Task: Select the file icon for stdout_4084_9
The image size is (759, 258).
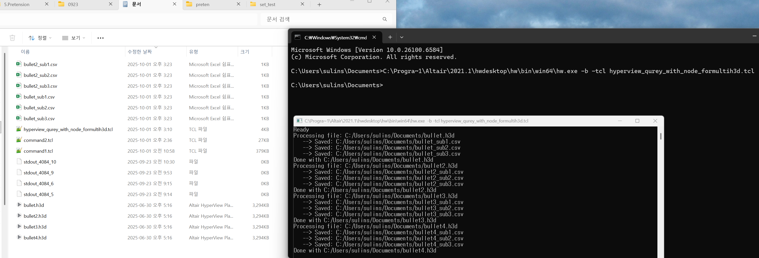Action: coord(19,173)
